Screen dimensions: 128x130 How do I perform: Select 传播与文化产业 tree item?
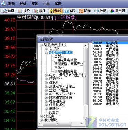[x=61, y=53]
